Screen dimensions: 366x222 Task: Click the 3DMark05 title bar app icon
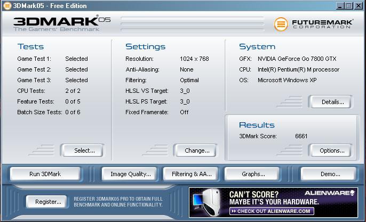(7, 6)
